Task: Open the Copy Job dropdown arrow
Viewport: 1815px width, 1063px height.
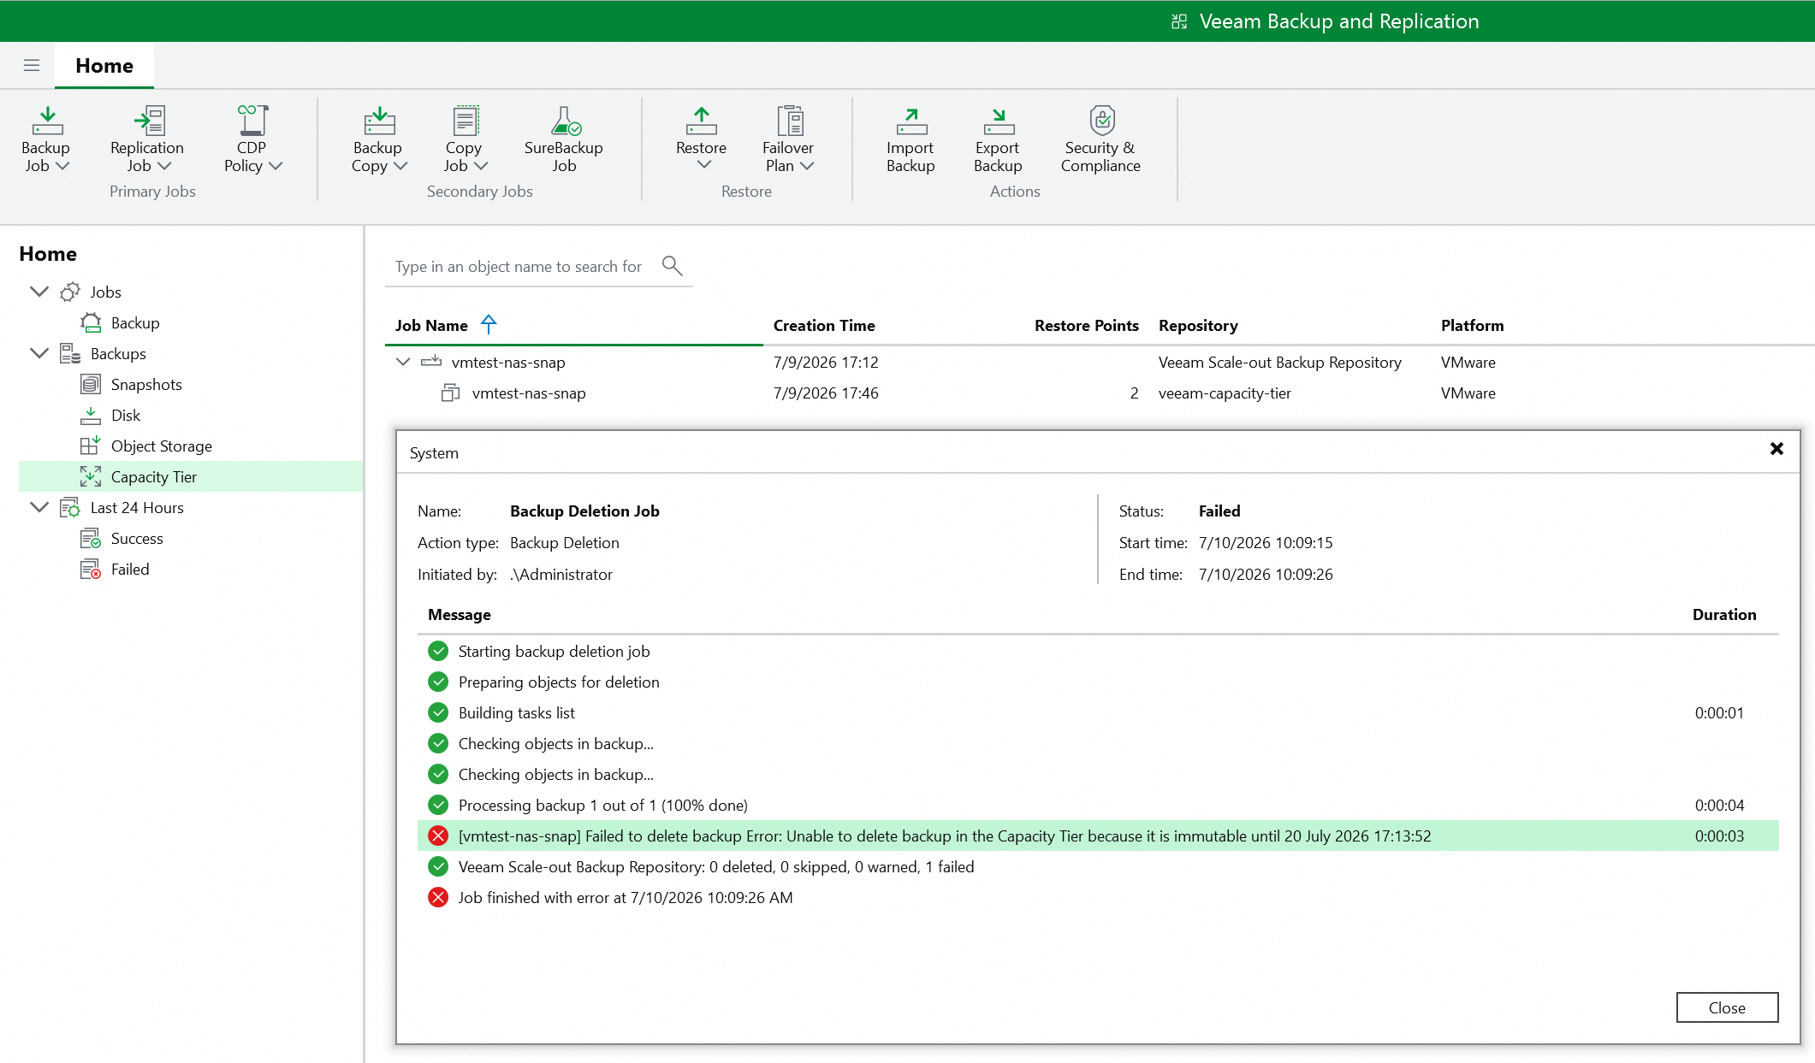Action: [x=481, y=166]
